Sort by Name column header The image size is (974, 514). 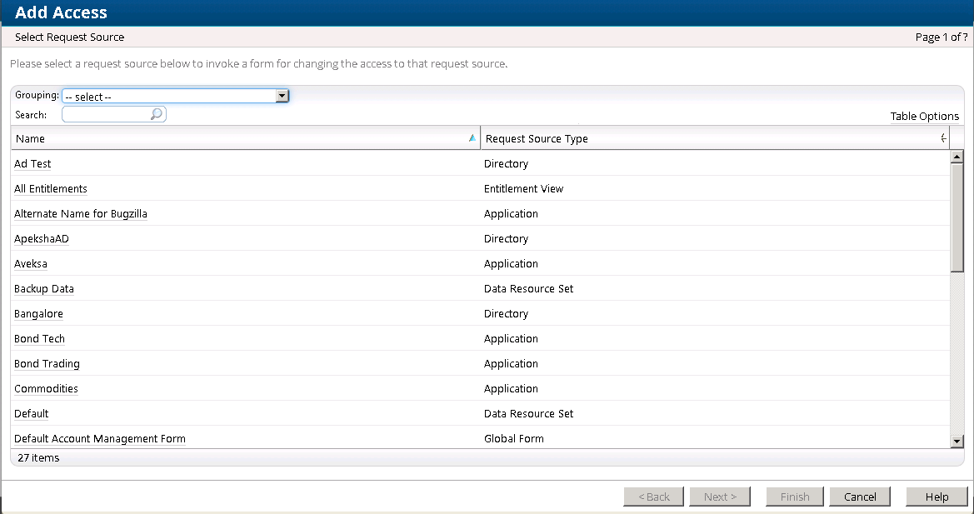point(31,138)
